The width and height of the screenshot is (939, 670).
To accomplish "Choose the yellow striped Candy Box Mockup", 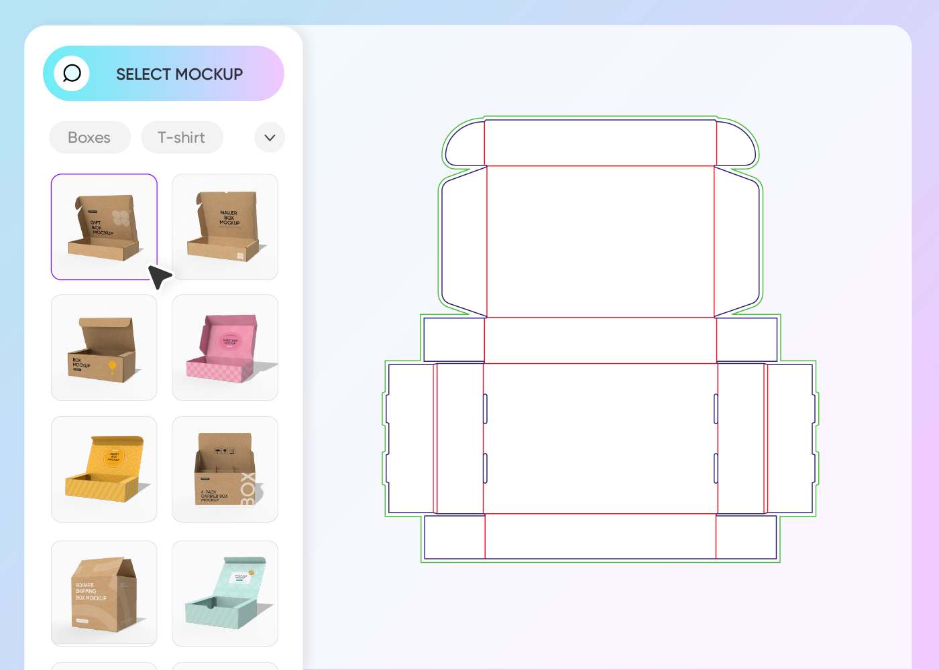I will 104,468.
